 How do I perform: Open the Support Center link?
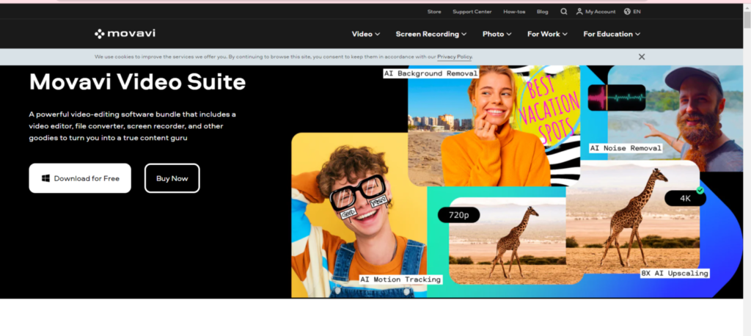coord(472,12)
